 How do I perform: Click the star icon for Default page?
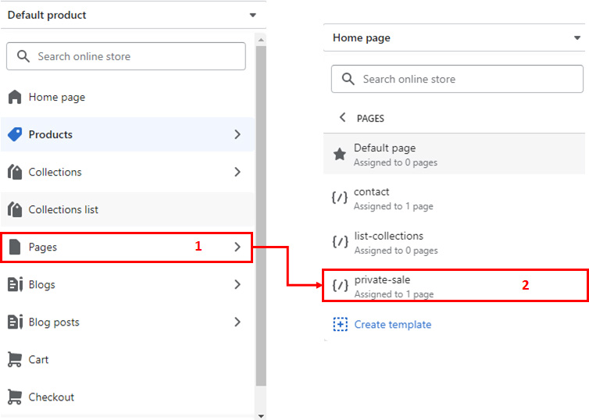340,154
